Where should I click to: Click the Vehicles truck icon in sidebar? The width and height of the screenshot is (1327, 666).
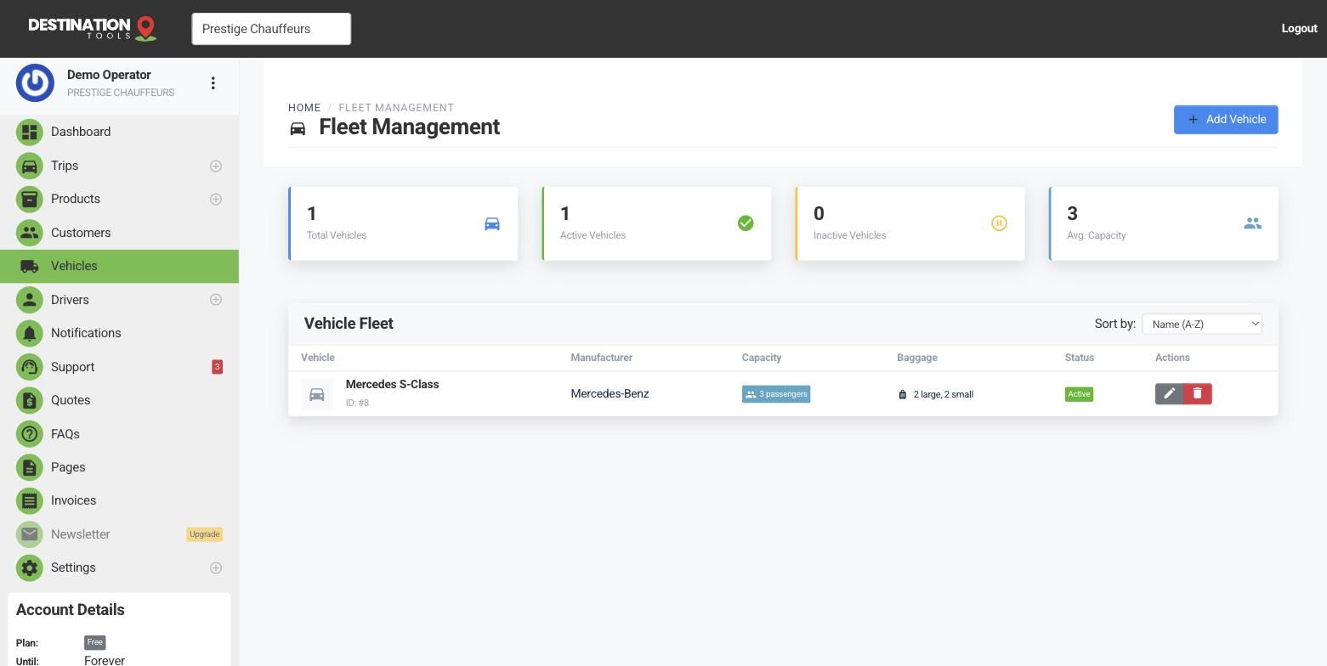30,266
